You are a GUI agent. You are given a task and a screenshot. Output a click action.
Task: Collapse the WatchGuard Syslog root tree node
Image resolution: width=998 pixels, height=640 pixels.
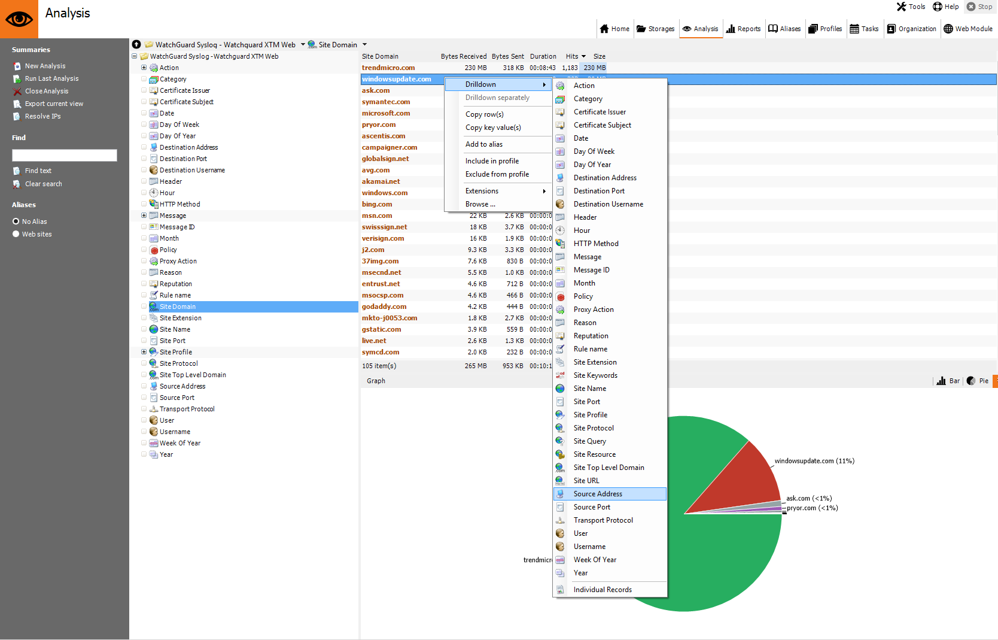pyautogui.click(x=134, y=56)
